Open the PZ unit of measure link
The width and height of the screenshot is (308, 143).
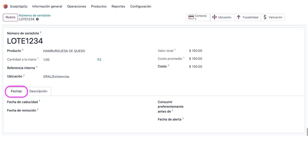pyautogui.click(x=99, y=60)
